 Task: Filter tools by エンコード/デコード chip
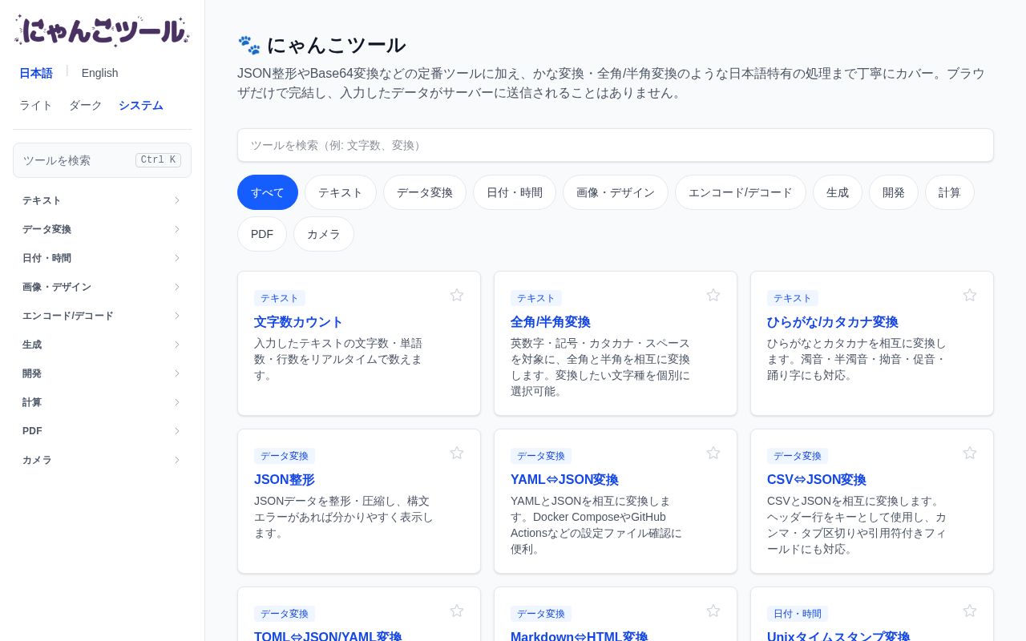click(741, 192)
